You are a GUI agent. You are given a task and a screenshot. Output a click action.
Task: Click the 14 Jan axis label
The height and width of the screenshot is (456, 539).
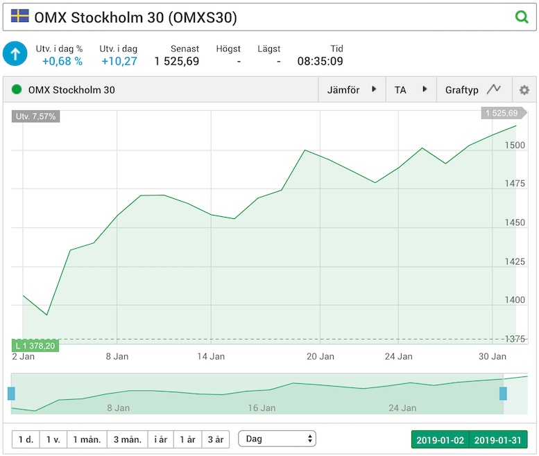tap(211, 357)
